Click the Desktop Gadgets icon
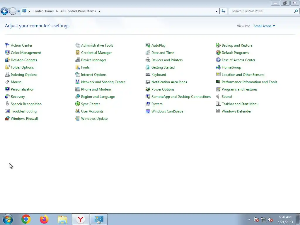Viewport: 300px width, 225px height. (x=7, y=60)
